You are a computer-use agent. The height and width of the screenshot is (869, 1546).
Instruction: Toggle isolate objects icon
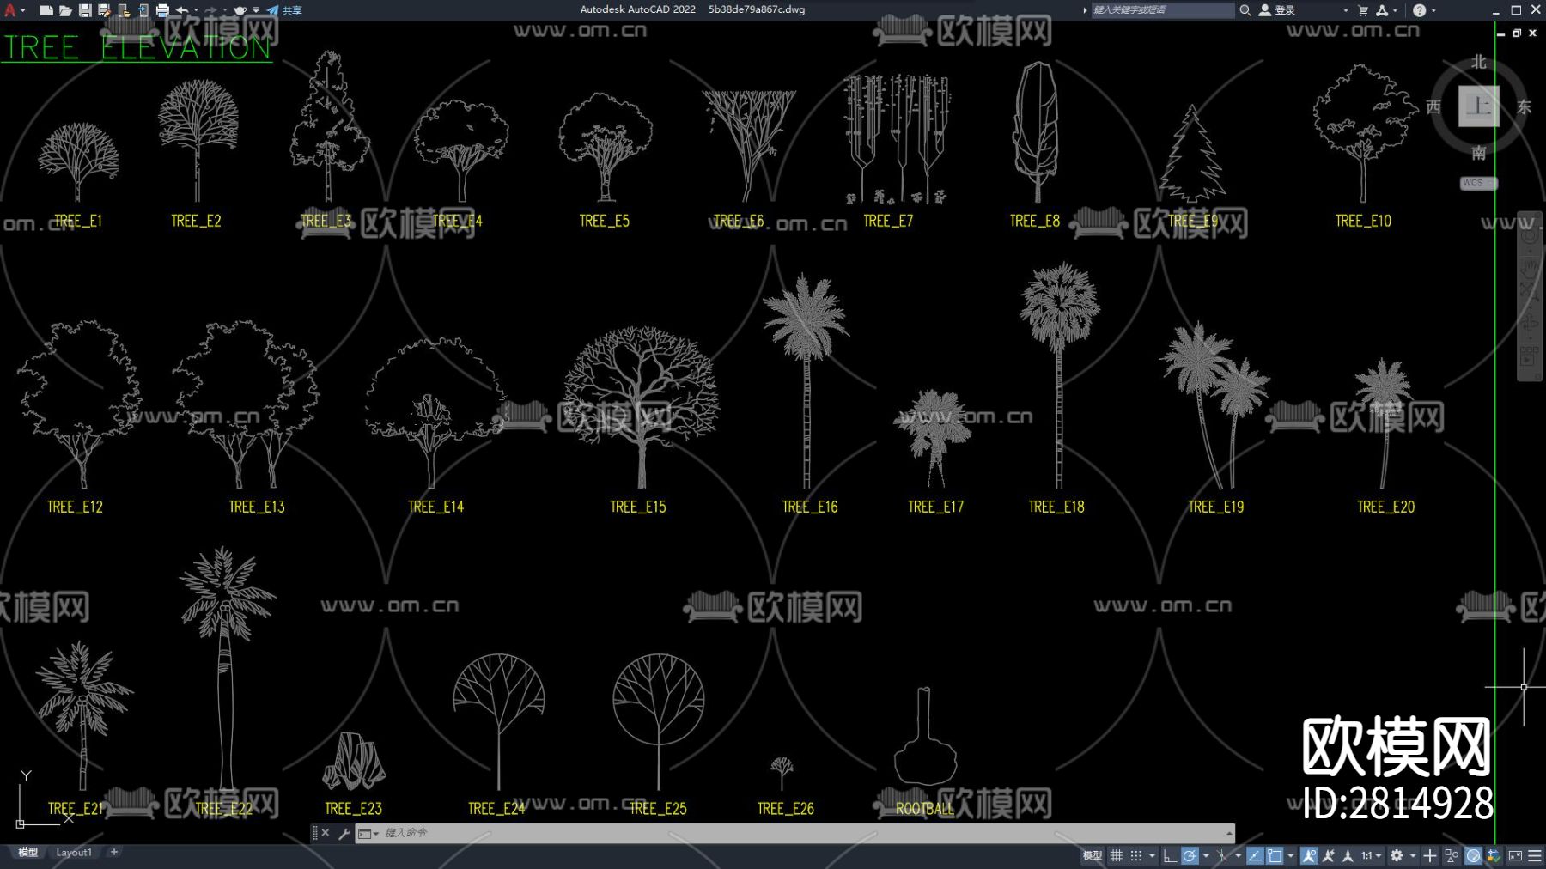(x=1452, y=855)
